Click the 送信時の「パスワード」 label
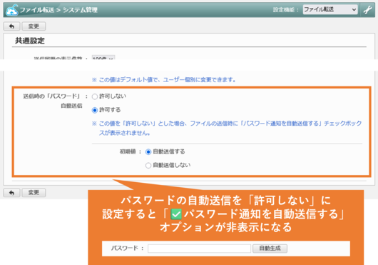The width and height of the screenshot is (378, 265). pos(52,96)
